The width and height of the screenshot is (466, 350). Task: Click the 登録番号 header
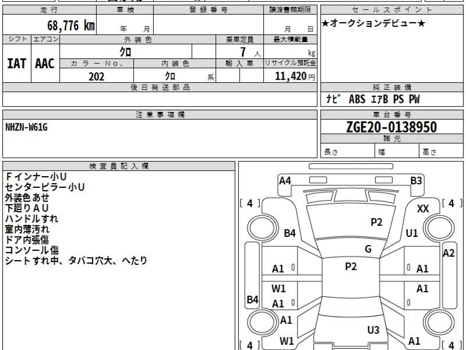(209, 10)
